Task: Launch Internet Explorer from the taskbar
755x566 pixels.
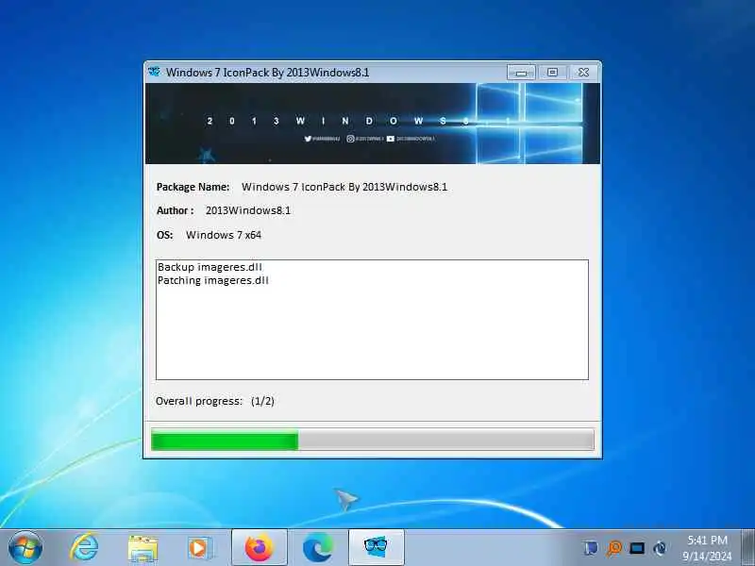Action: 84,548
